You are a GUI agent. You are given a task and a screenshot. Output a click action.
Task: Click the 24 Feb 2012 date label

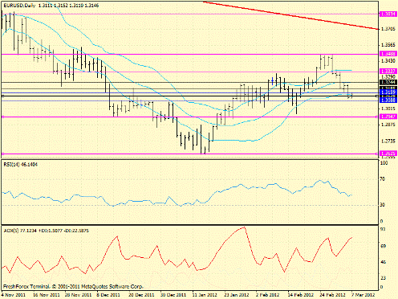(x=332, y=295)
